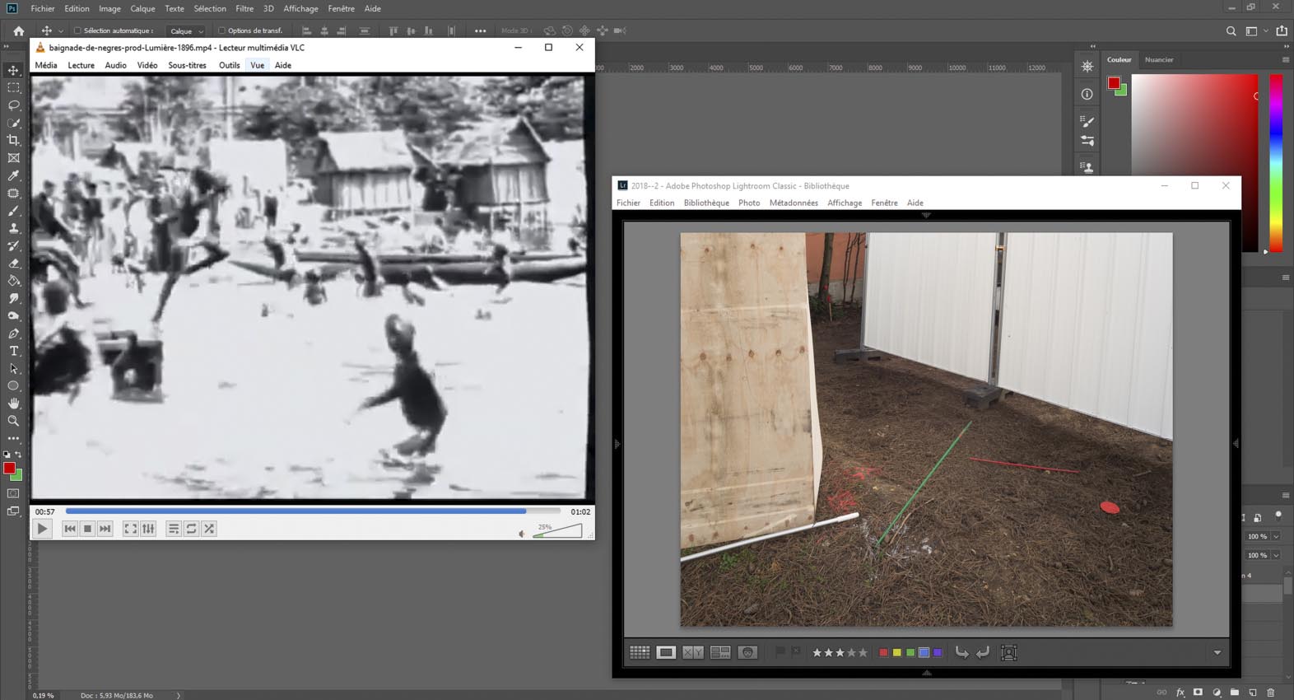Switch Lightroom to Survey view
This screenshot has height=700, width=1294.
coord(720,652)
